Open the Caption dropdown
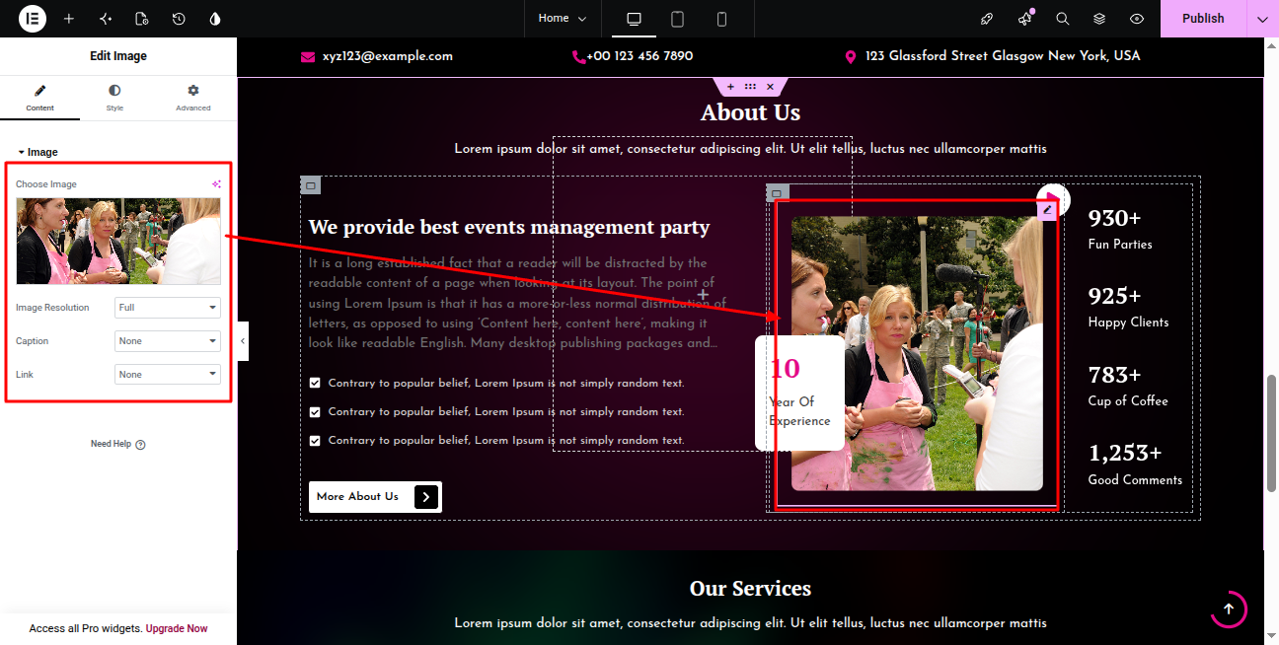The height and width of the screenshot is (645, 1279). (x=167, y=341)
